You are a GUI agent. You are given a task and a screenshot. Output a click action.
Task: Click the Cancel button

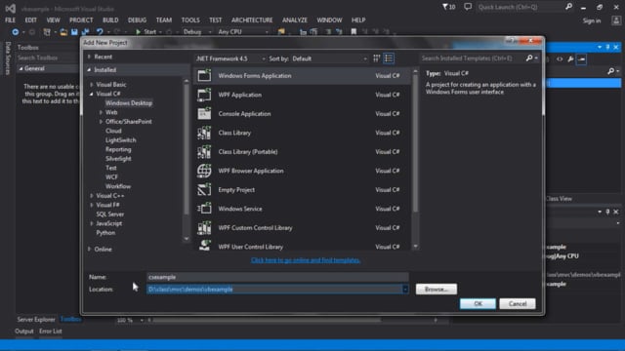518,303
